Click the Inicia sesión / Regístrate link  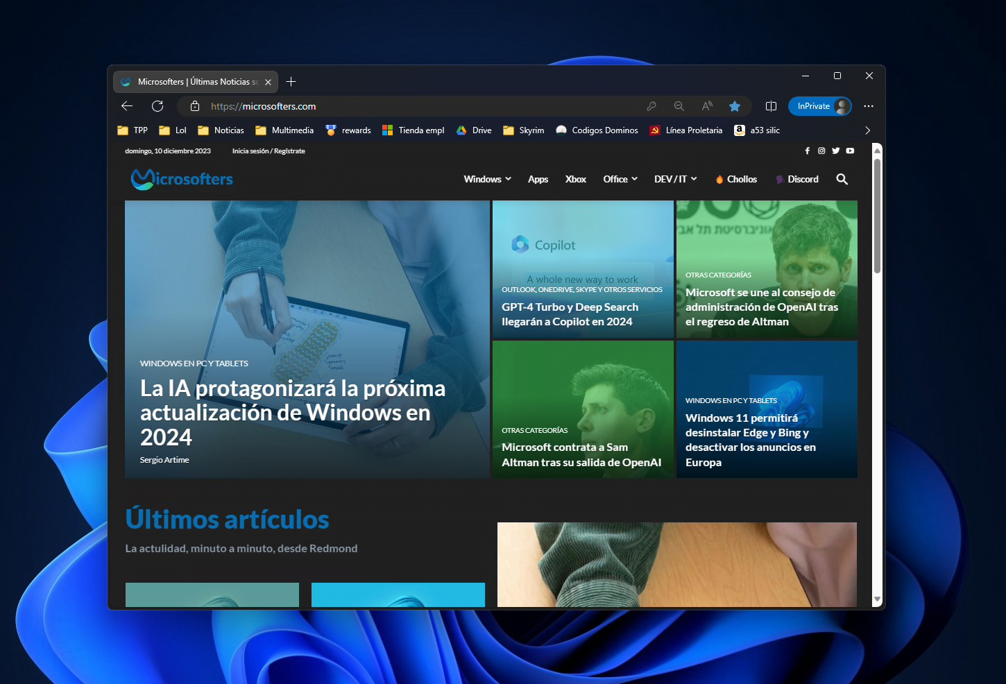click(x=268, y=151)
